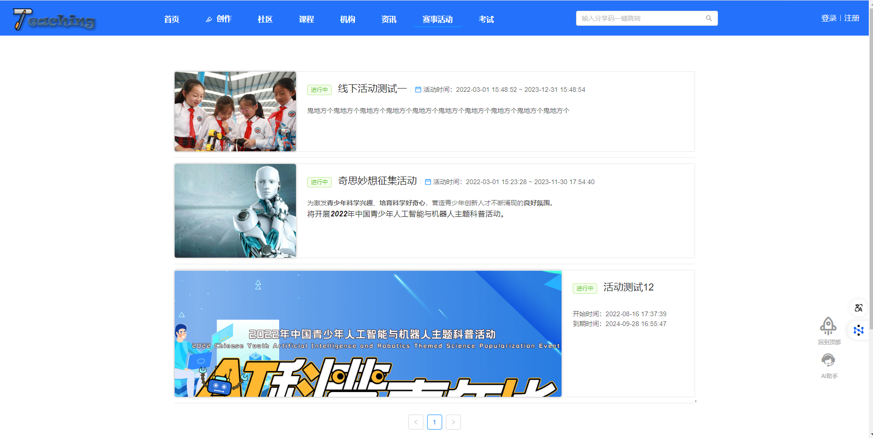Open the AI助手 headset icon

(828, 360)
